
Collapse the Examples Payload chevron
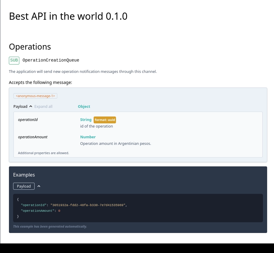(x=39, y=186)
